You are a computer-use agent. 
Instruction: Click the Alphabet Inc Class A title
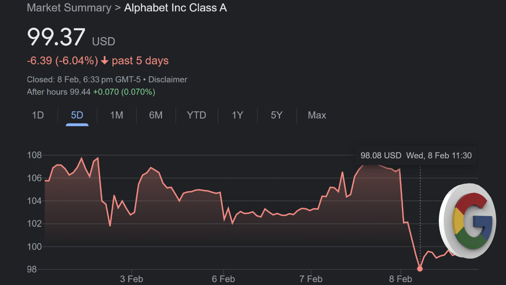tap(175, 8)
